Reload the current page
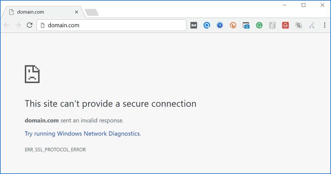Viewport: 331px width, 174px height. tap(30, 25)
